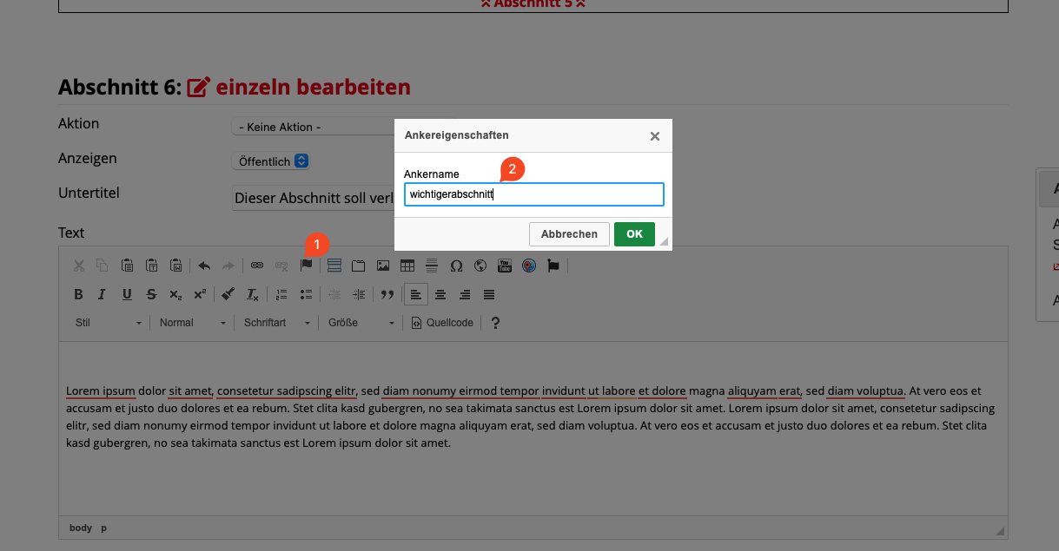Open the Anzeigen Öffentlich dropdown

270,161
